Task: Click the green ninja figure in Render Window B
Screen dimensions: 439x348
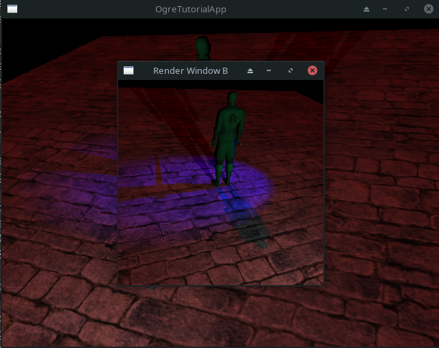Action: [228, 139]
